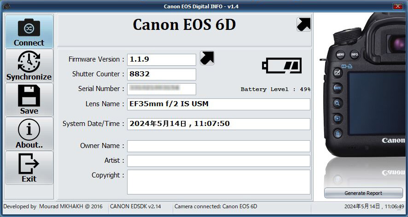Image resolution: width=408 pixels, height=217 pixels.
Task: Open the About.. information dialog
Action: tap(29, 134)
